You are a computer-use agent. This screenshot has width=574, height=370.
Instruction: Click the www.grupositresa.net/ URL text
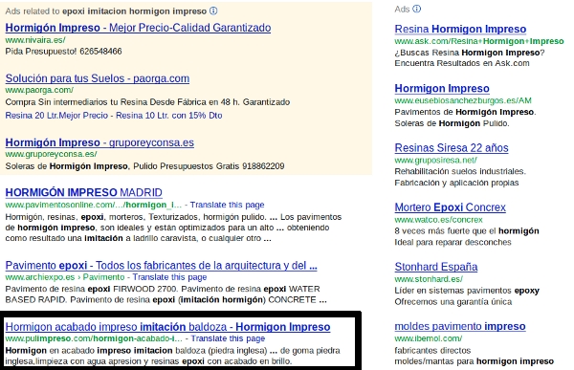pos(435,160)
